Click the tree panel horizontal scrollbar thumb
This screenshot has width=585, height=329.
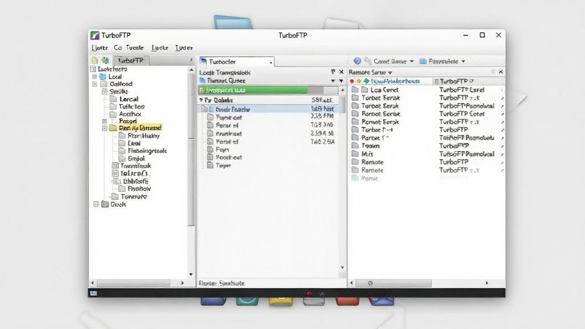point(134,283)
